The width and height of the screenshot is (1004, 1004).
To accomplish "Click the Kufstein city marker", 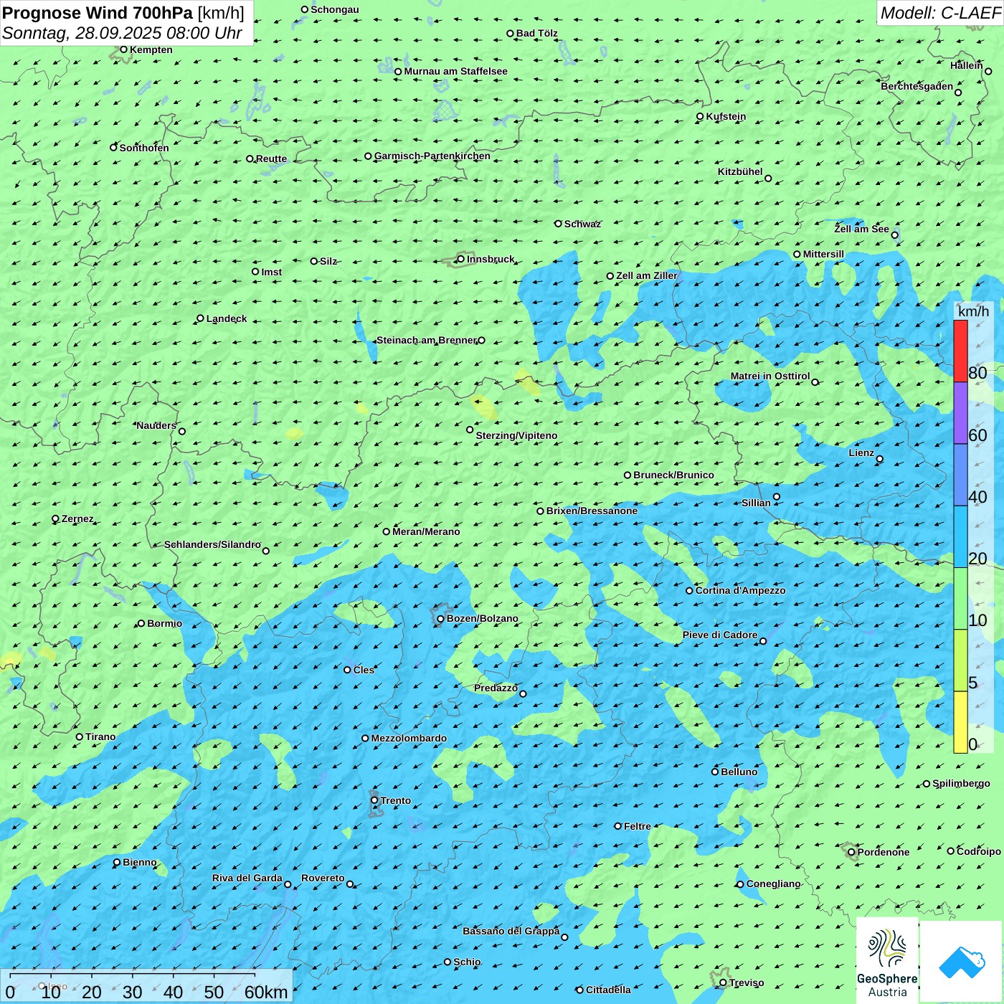I will coord(700,116).
